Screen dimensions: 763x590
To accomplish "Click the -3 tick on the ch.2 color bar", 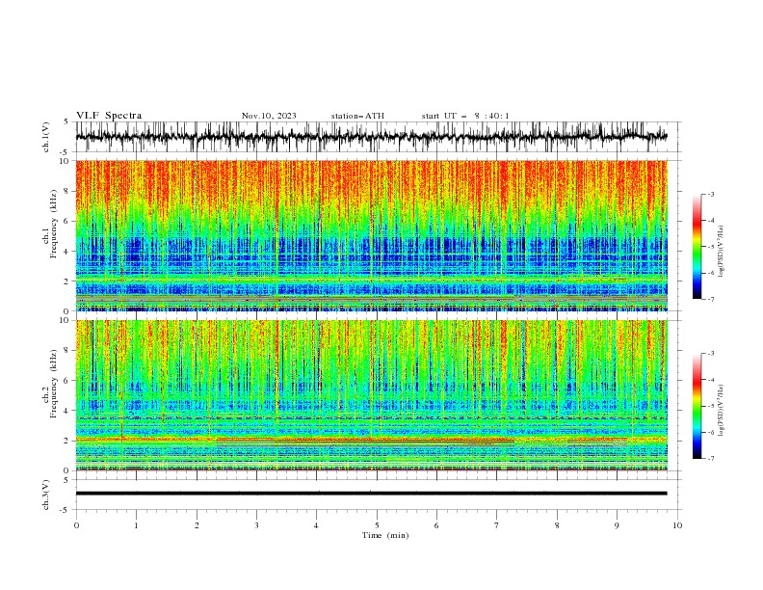I will pos(710,354).
